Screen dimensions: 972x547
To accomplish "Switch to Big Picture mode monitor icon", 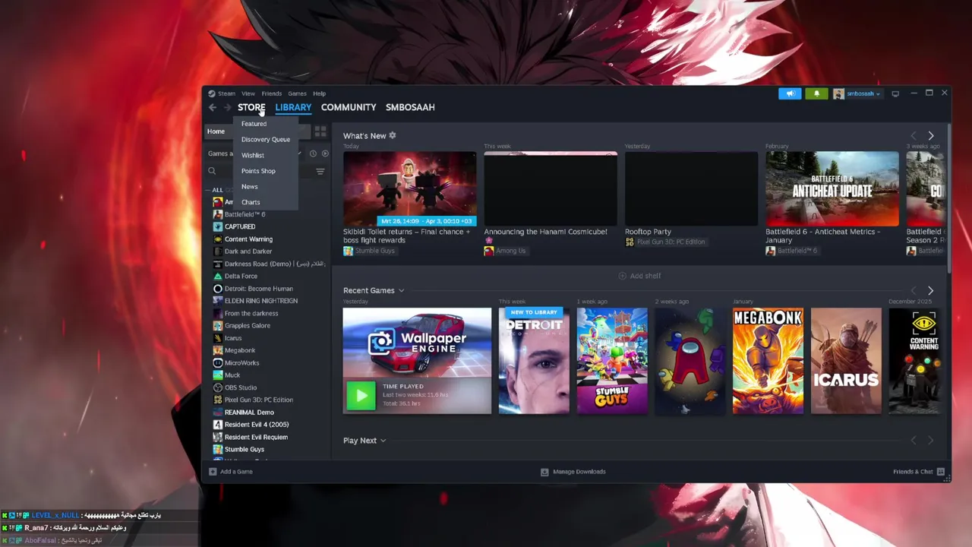I will tap(895, 93).
